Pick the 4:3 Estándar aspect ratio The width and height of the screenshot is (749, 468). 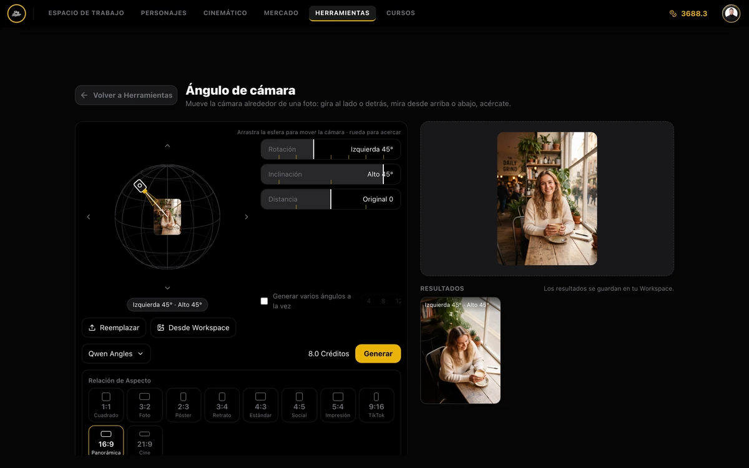261,405
